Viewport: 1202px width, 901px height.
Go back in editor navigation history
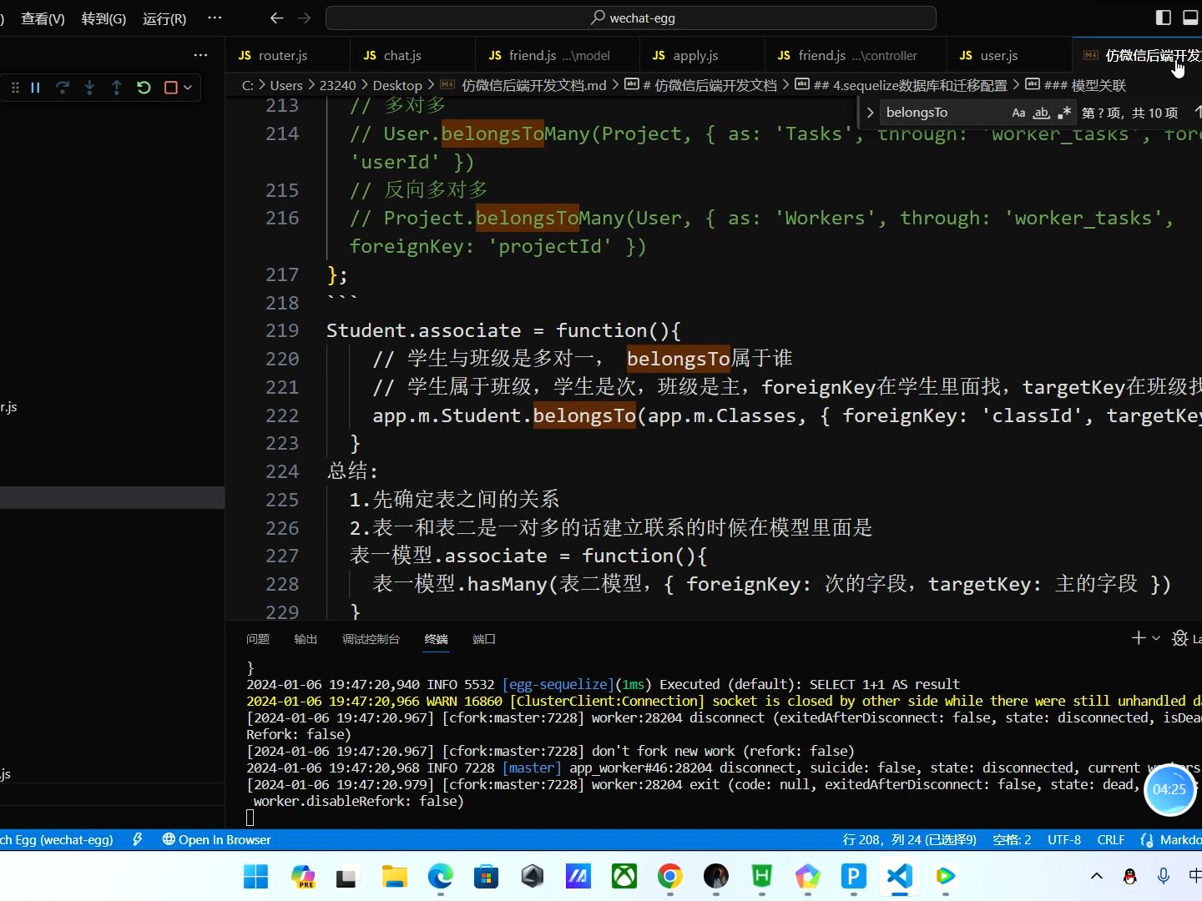click(277, 18)
